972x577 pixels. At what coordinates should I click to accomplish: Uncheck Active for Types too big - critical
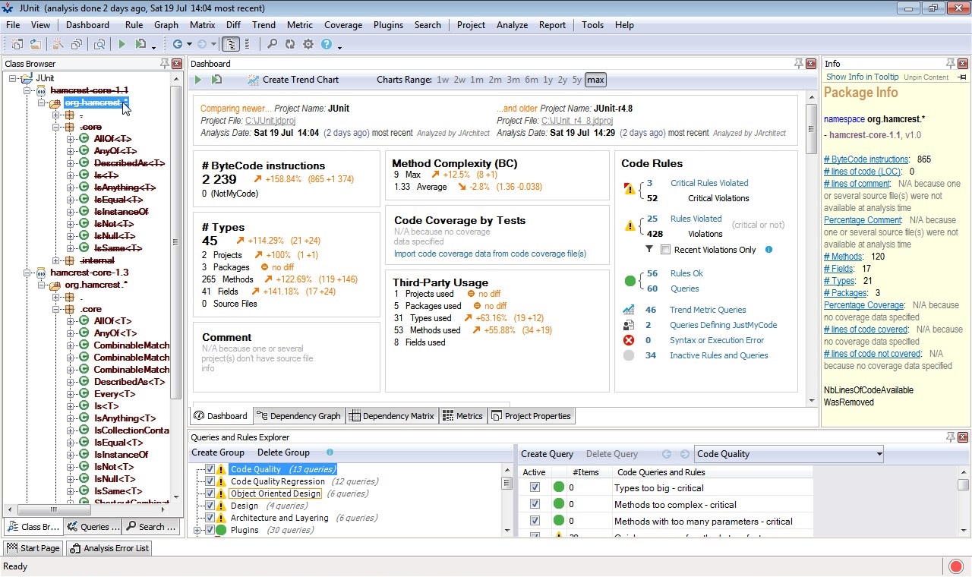coord(535,488)
